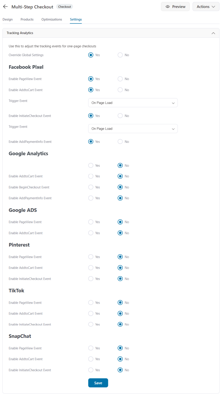
Task: Disable Facebook AddPaymentInfo Event
Action: 120,142
